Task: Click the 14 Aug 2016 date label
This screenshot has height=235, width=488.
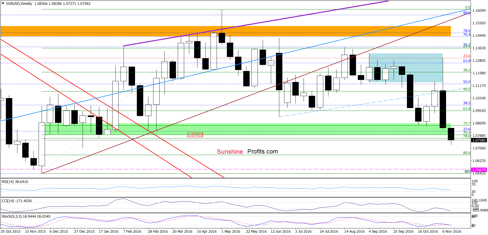Action: pos(354,231)
